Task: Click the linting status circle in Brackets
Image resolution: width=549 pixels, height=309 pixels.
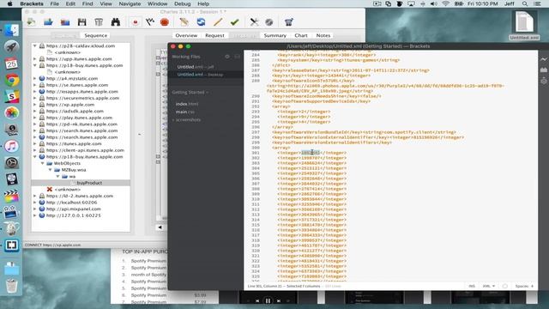Action: (x=505, y=286)
